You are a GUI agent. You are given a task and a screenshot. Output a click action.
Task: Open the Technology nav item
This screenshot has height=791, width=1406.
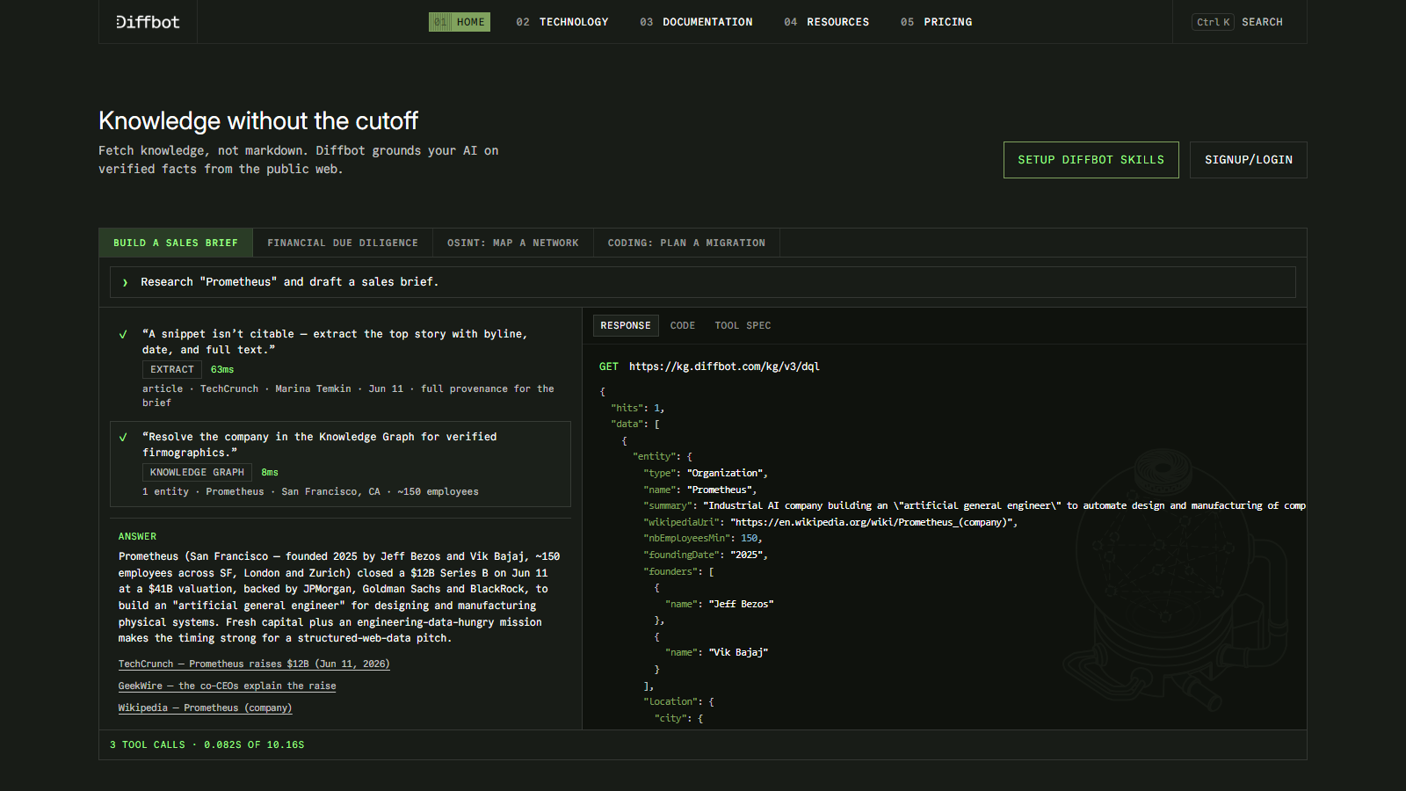click(562, 22)
